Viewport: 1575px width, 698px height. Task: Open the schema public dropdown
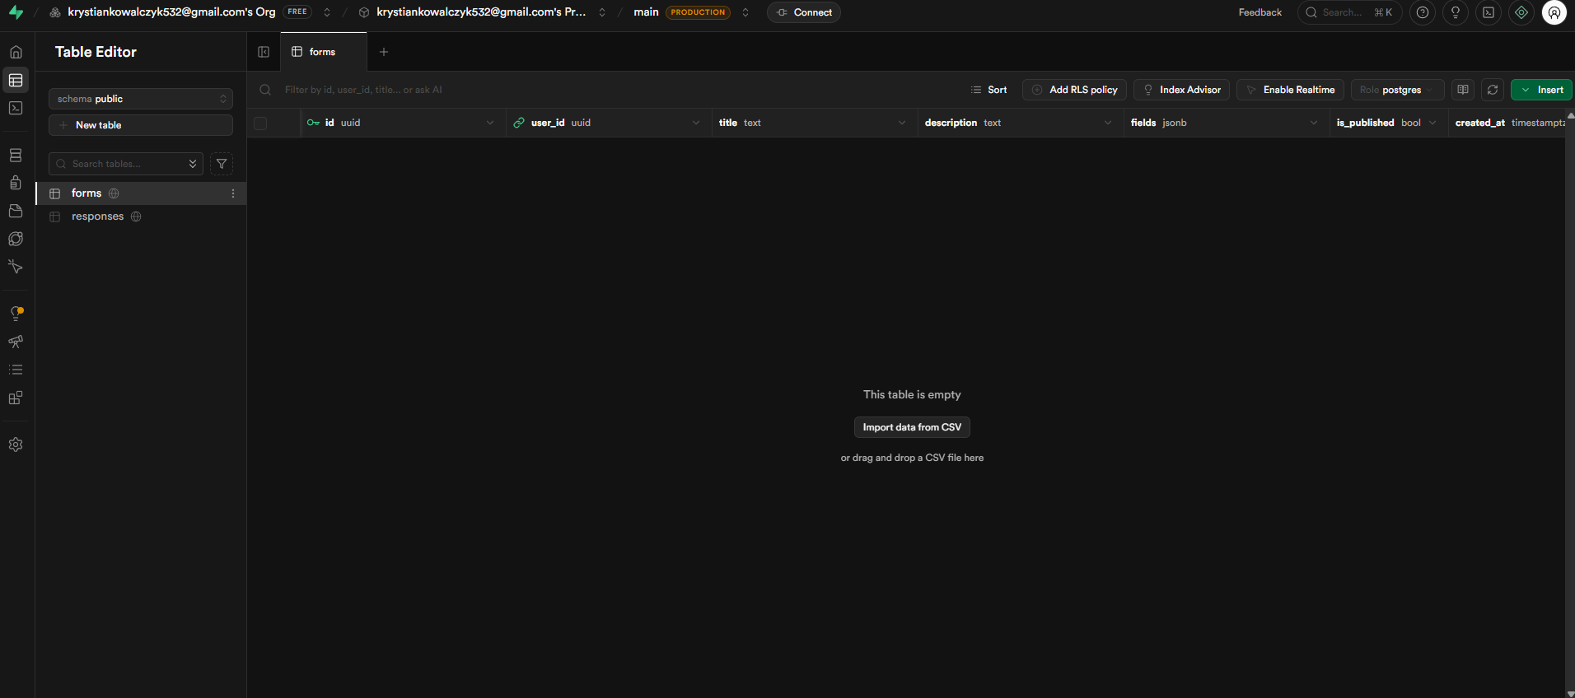(x=141, y=99)
